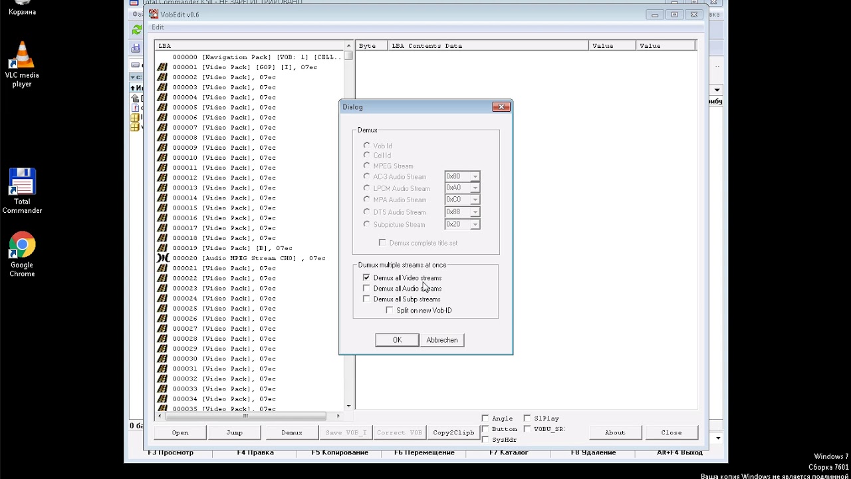Select the audio stream icon on row 000020

click(x=162, y=258)
